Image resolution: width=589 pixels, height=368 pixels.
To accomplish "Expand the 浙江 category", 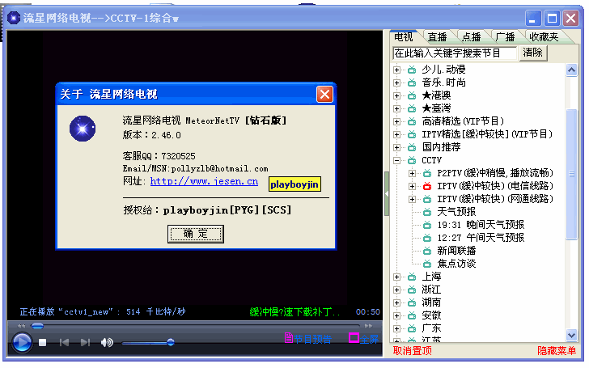I will pyautogui.click(x=396, y=290).
